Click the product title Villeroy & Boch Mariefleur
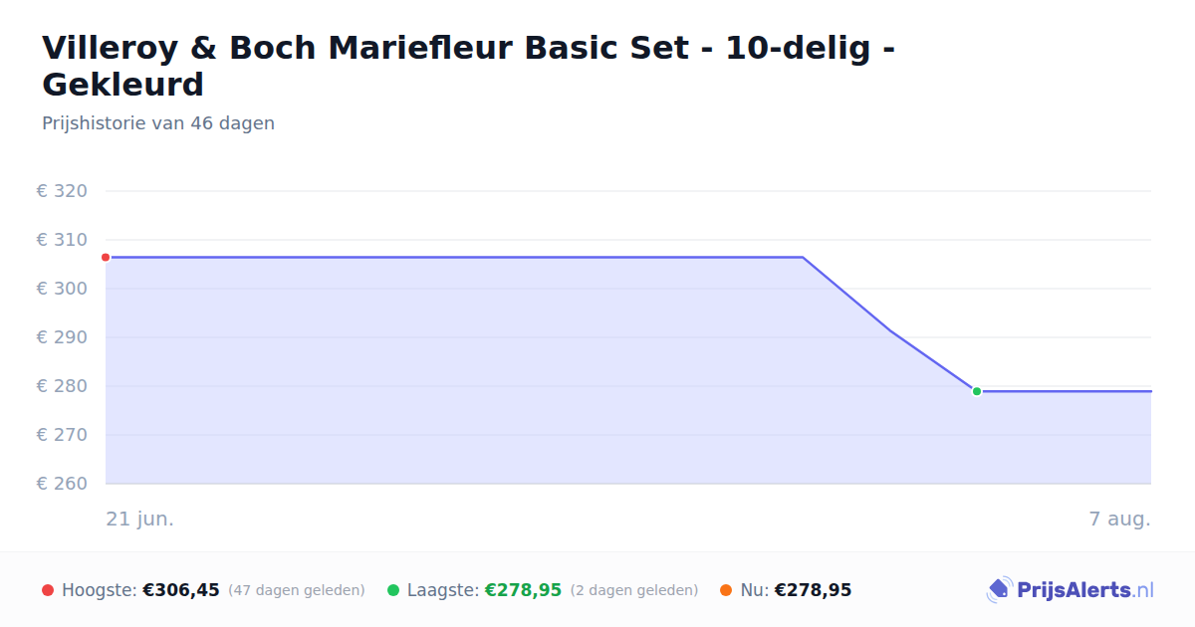 click(x=468, y=66)
